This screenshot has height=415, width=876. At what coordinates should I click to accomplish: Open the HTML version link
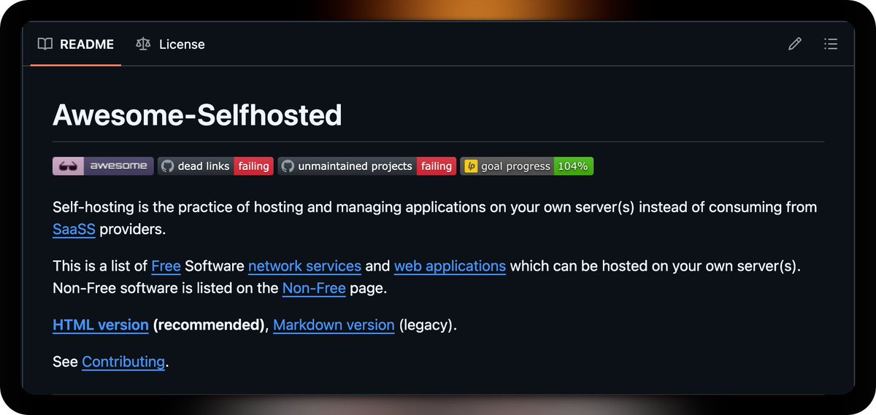[101, 325]
